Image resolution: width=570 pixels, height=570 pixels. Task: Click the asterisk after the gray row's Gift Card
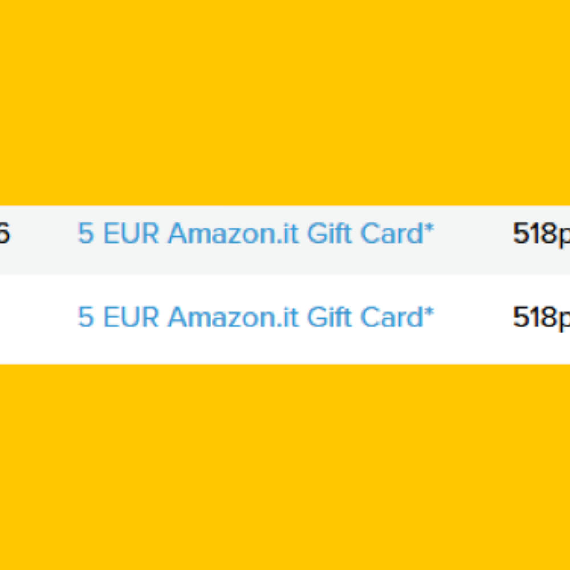coord(430,229)
